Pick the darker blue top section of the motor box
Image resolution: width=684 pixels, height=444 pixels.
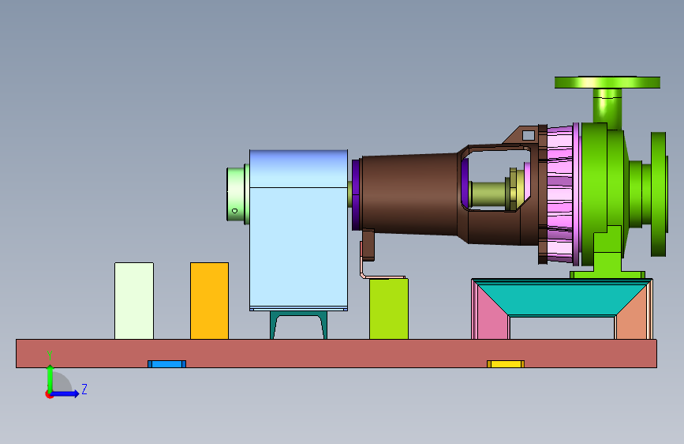299,169
